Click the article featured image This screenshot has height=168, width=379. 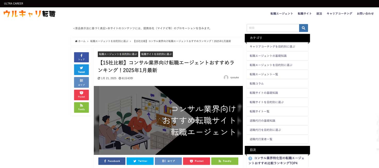click(x=168, y=120)
